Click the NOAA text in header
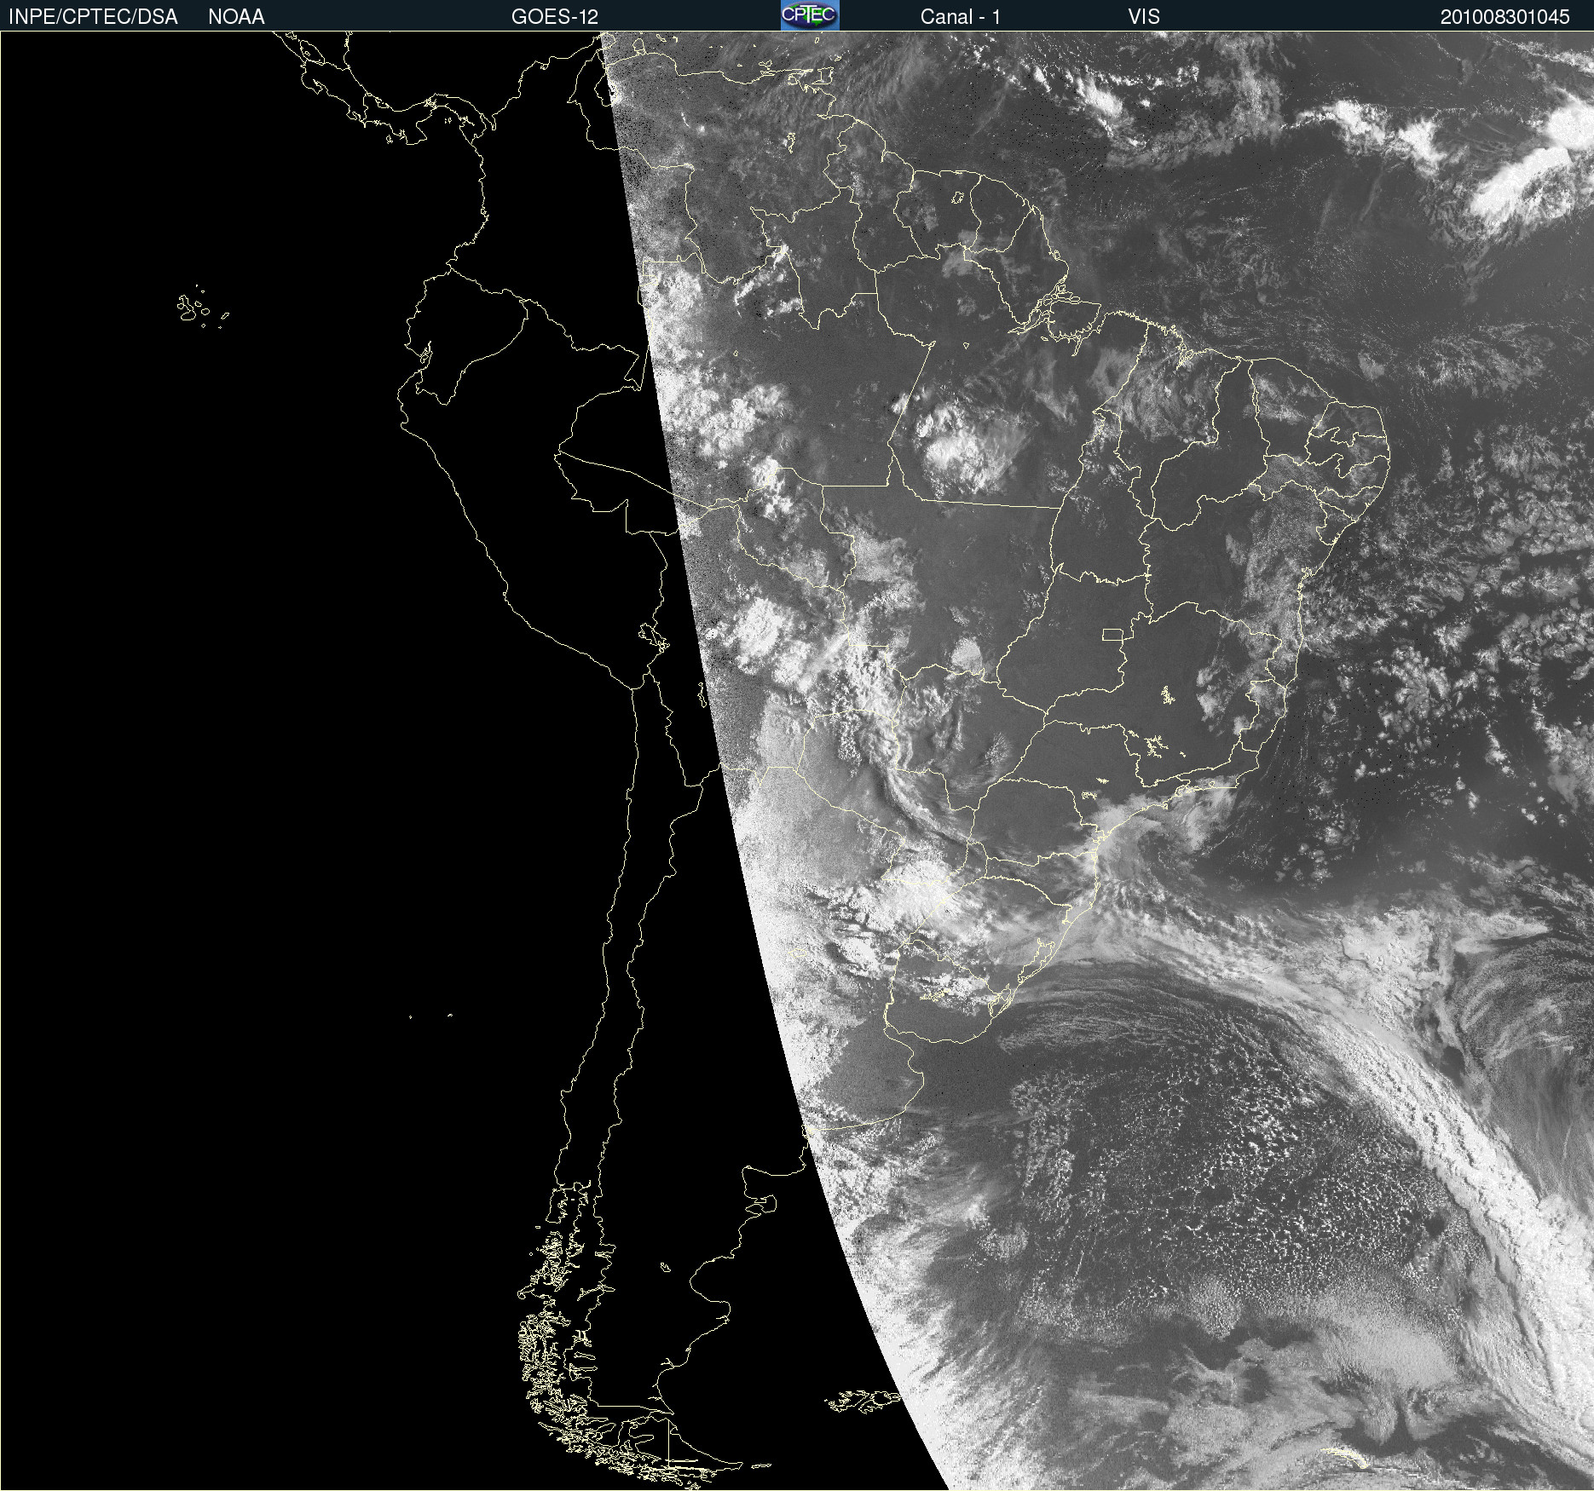The image size is (1594, 1491). (x=236, y=17)
